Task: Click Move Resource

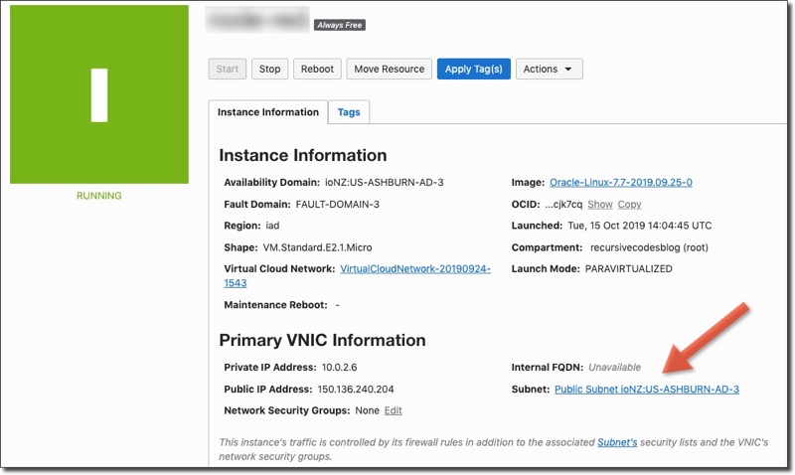Action: (389, 69)
